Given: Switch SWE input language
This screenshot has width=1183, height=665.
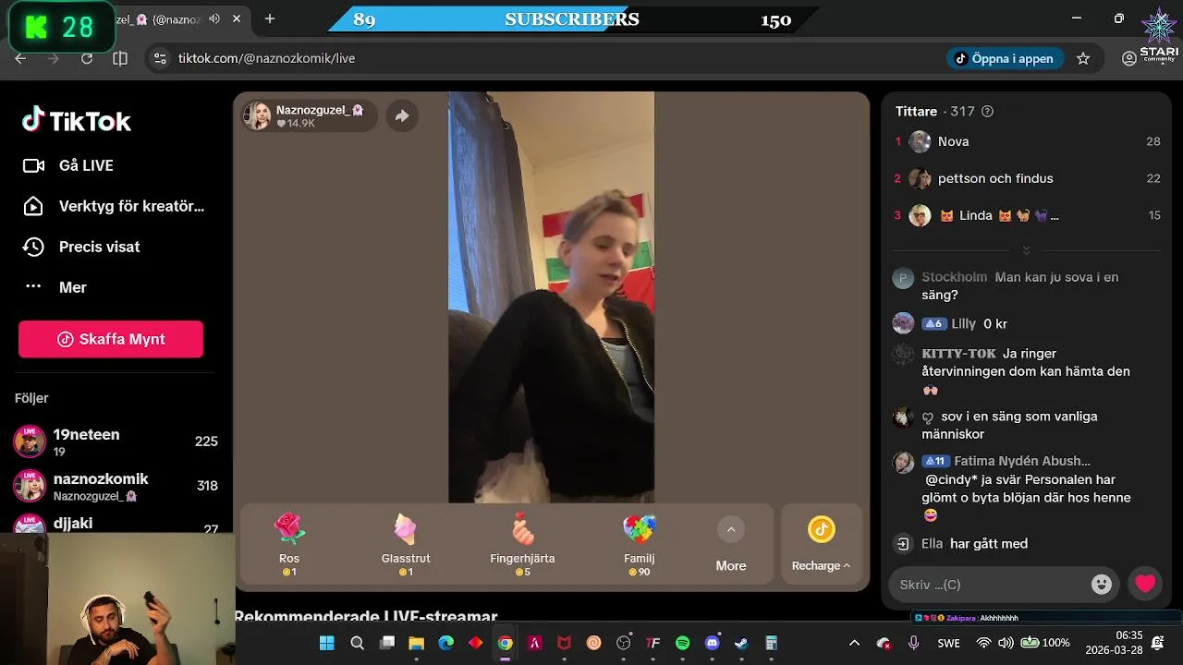Looking at the screenshot, I should 948,643.
